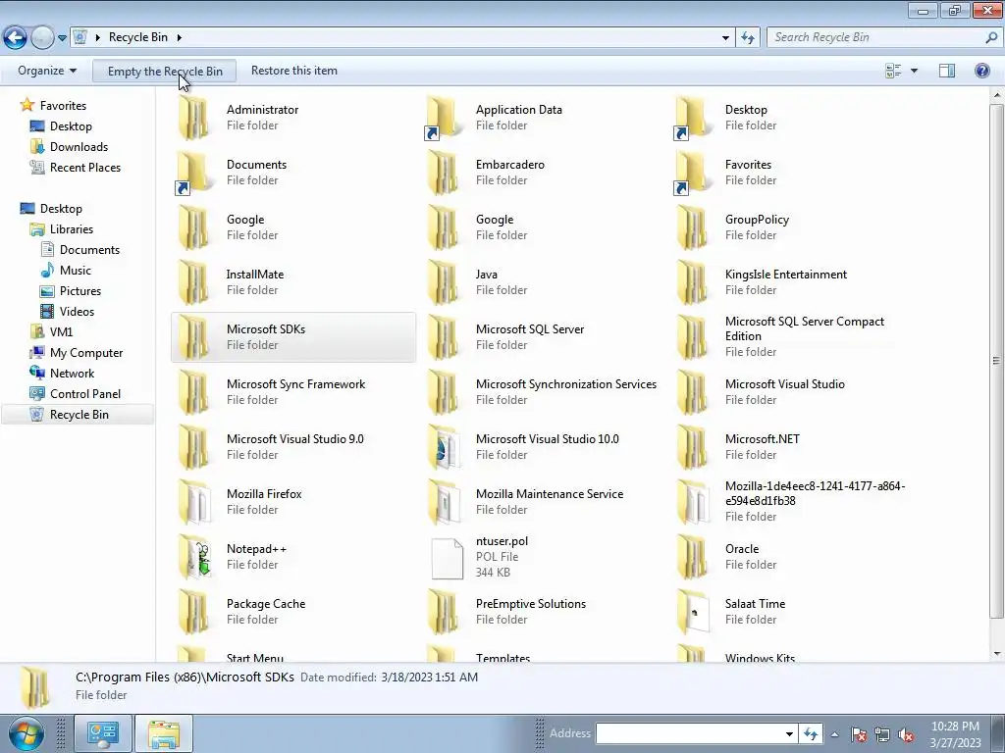Click the Microsoft Visual Studio 9.0 name
This screenshot has width=1005, height=753.
[294, 439]
